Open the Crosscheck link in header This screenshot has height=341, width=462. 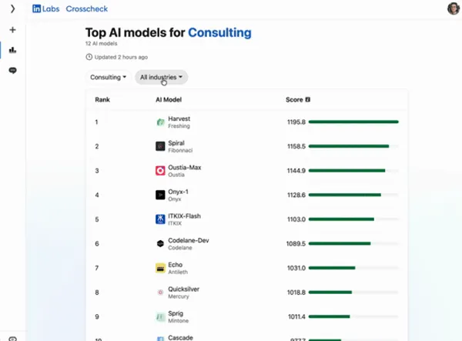coord(87,8)
